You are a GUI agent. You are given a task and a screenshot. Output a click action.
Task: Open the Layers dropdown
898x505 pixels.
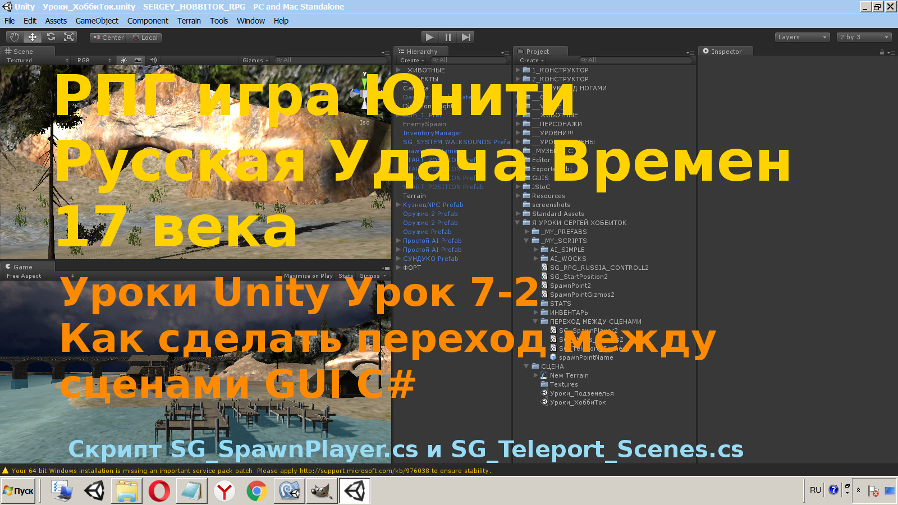(x=802, y=37)
